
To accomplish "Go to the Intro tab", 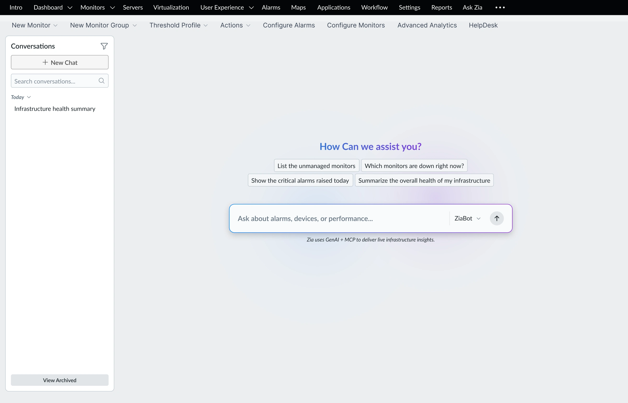I will coord(16,8).
